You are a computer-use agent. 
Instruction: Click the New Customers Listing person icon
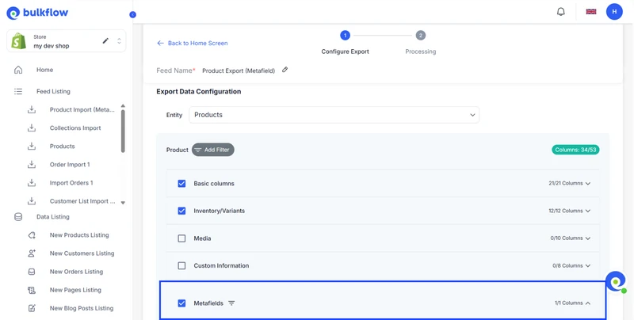pyautogui.click(x=32, y=253)
